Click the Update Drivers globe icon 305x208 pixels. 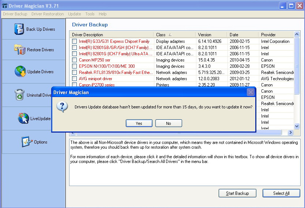(x=20, y=71)
